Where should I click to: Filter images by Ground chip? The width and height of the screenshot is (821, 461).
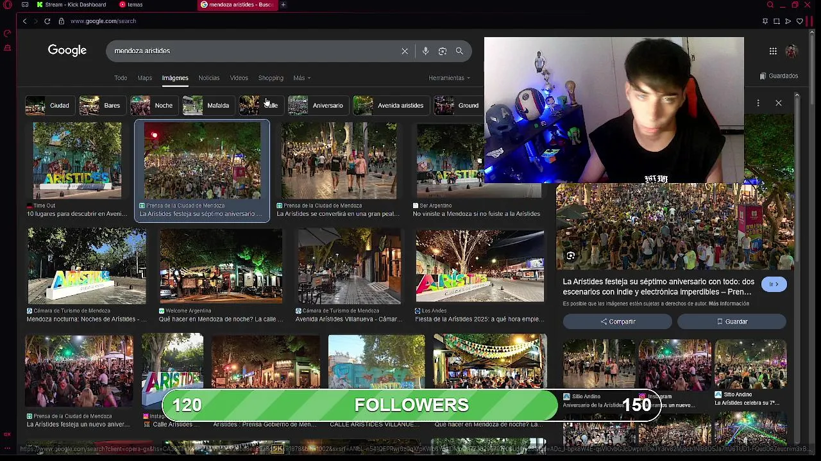click(x=457, y=106)
